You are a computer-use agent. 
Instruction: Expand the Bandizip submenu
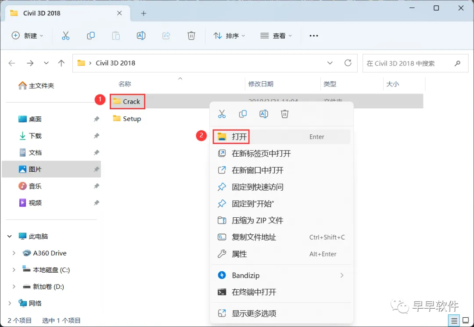point(342,275)
